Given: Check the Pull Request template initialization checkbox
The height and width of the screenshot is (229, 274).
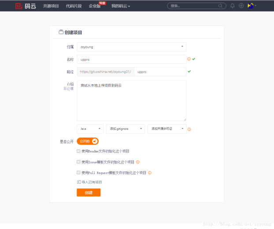Looking at the screenshot, I should 78,173.
